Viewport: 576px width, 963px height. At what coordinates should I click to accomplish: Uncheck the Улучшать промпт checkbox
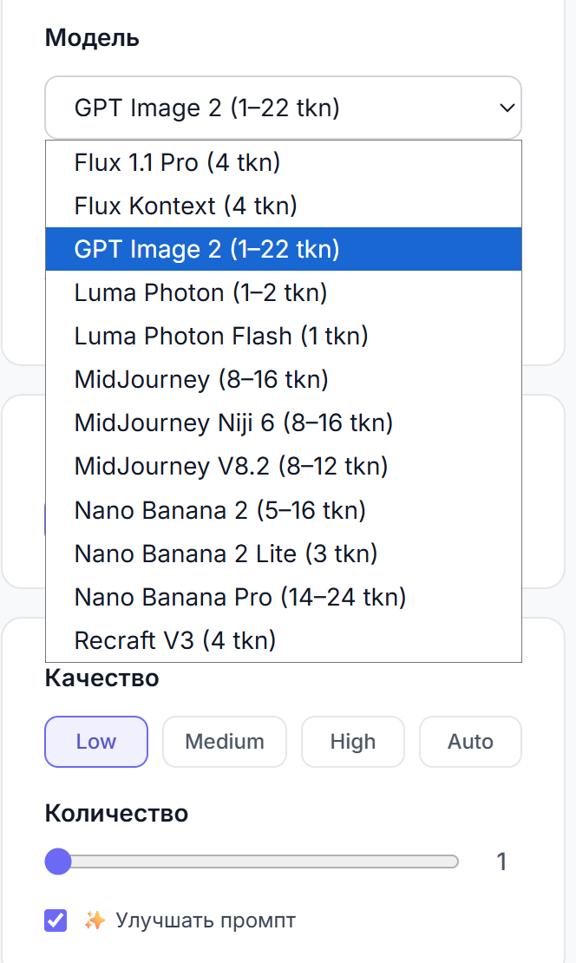pos(56,920)
